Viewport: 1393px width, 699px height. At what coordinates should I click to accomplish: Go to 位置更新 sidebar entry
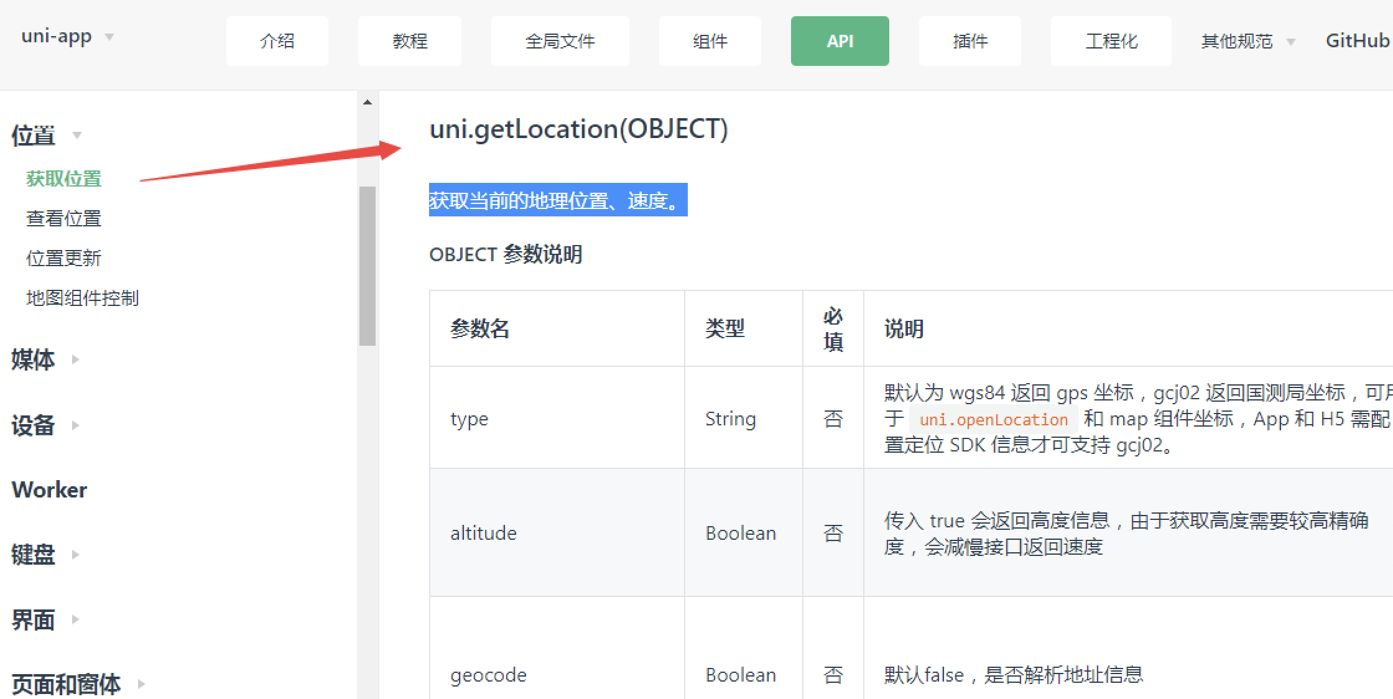(63, 258)
